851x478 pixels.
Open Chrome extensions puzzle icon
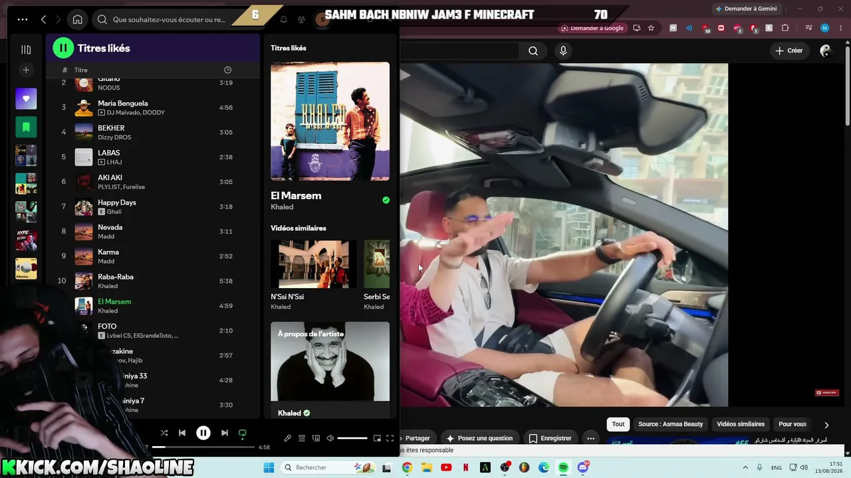coord(786,28)
